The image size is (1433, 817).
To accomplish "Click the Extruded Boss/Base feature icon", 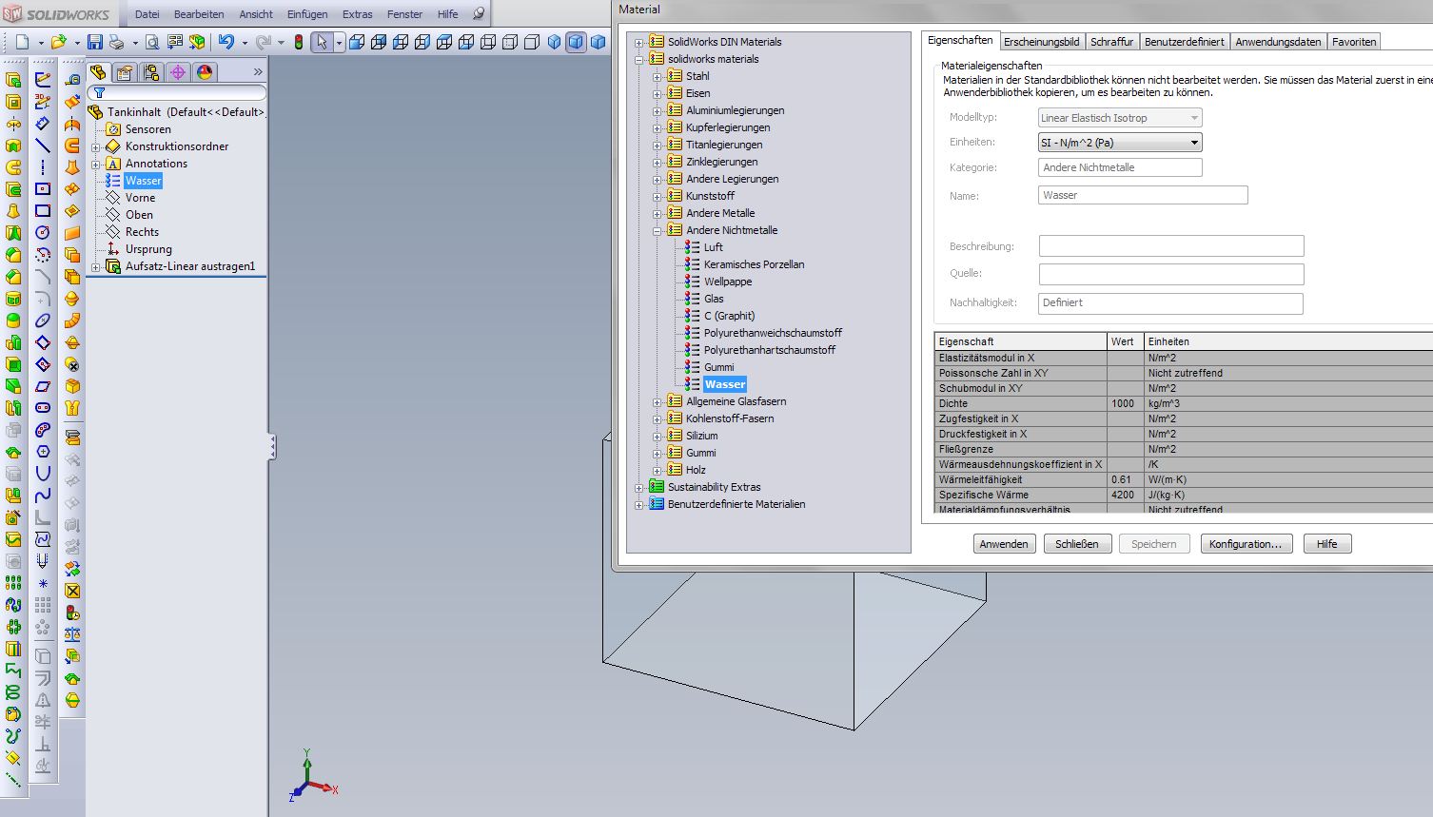I will coord(13,79).
